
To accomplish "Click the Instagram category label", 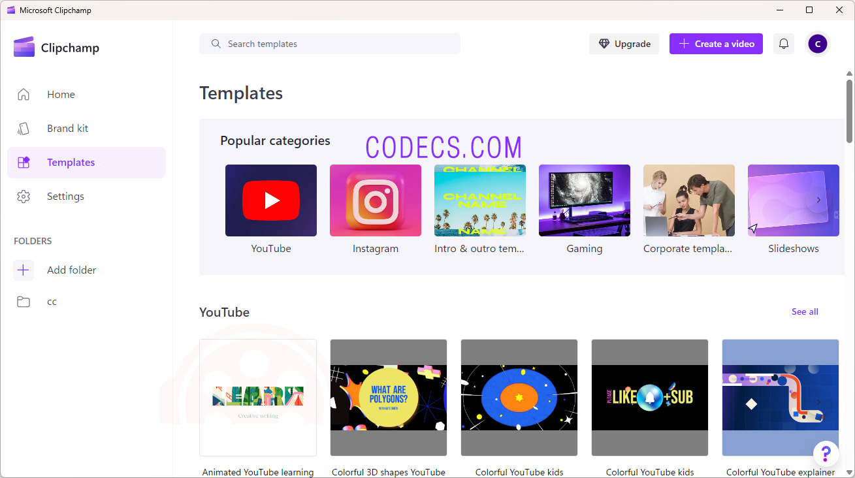I will click(x=376, y=249).
